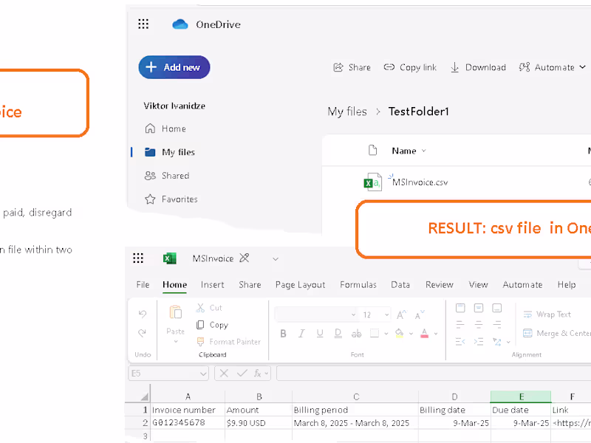Screen dimensions: 591x443
Task: Open Favorites in the sidebar
Action: 171,199
